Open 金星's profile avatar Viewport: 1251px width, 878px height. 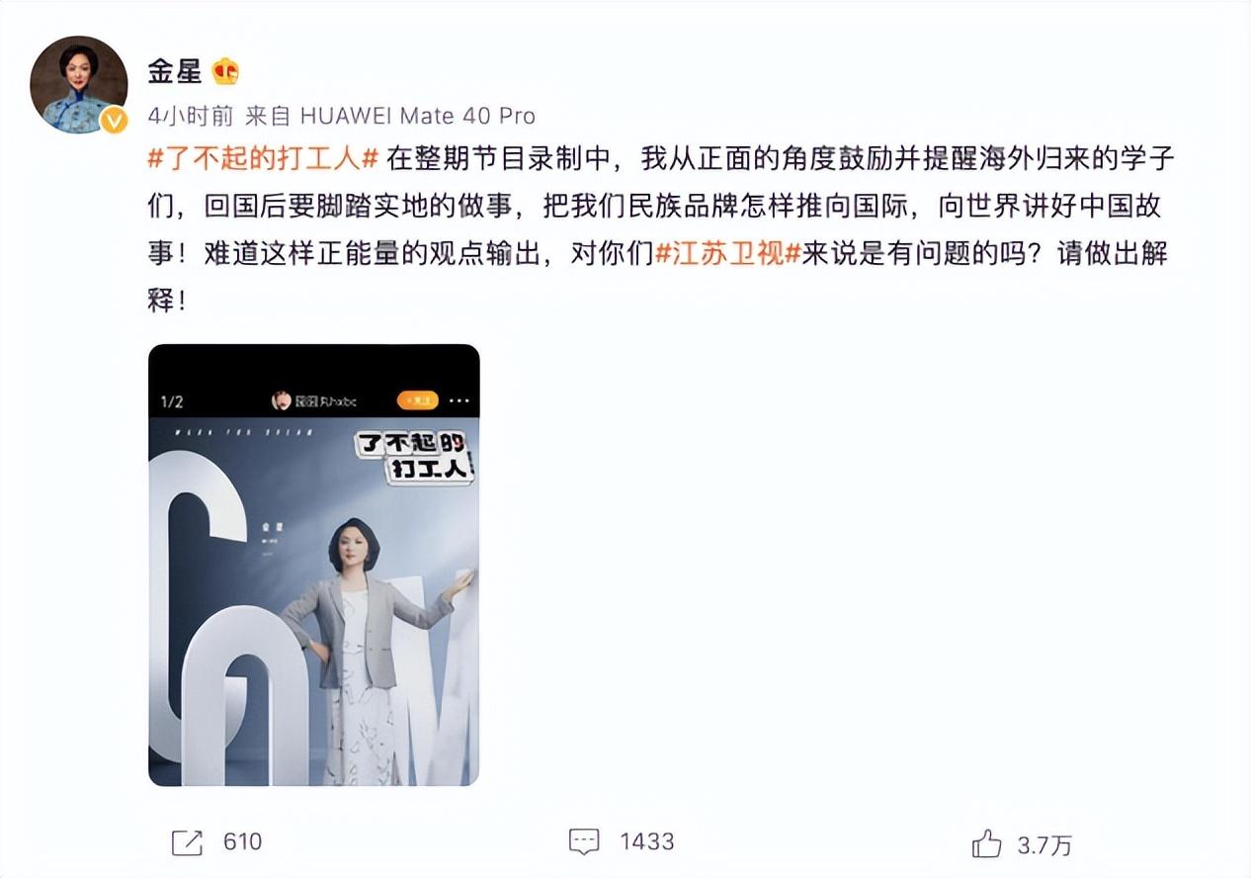tap(79, 85)
